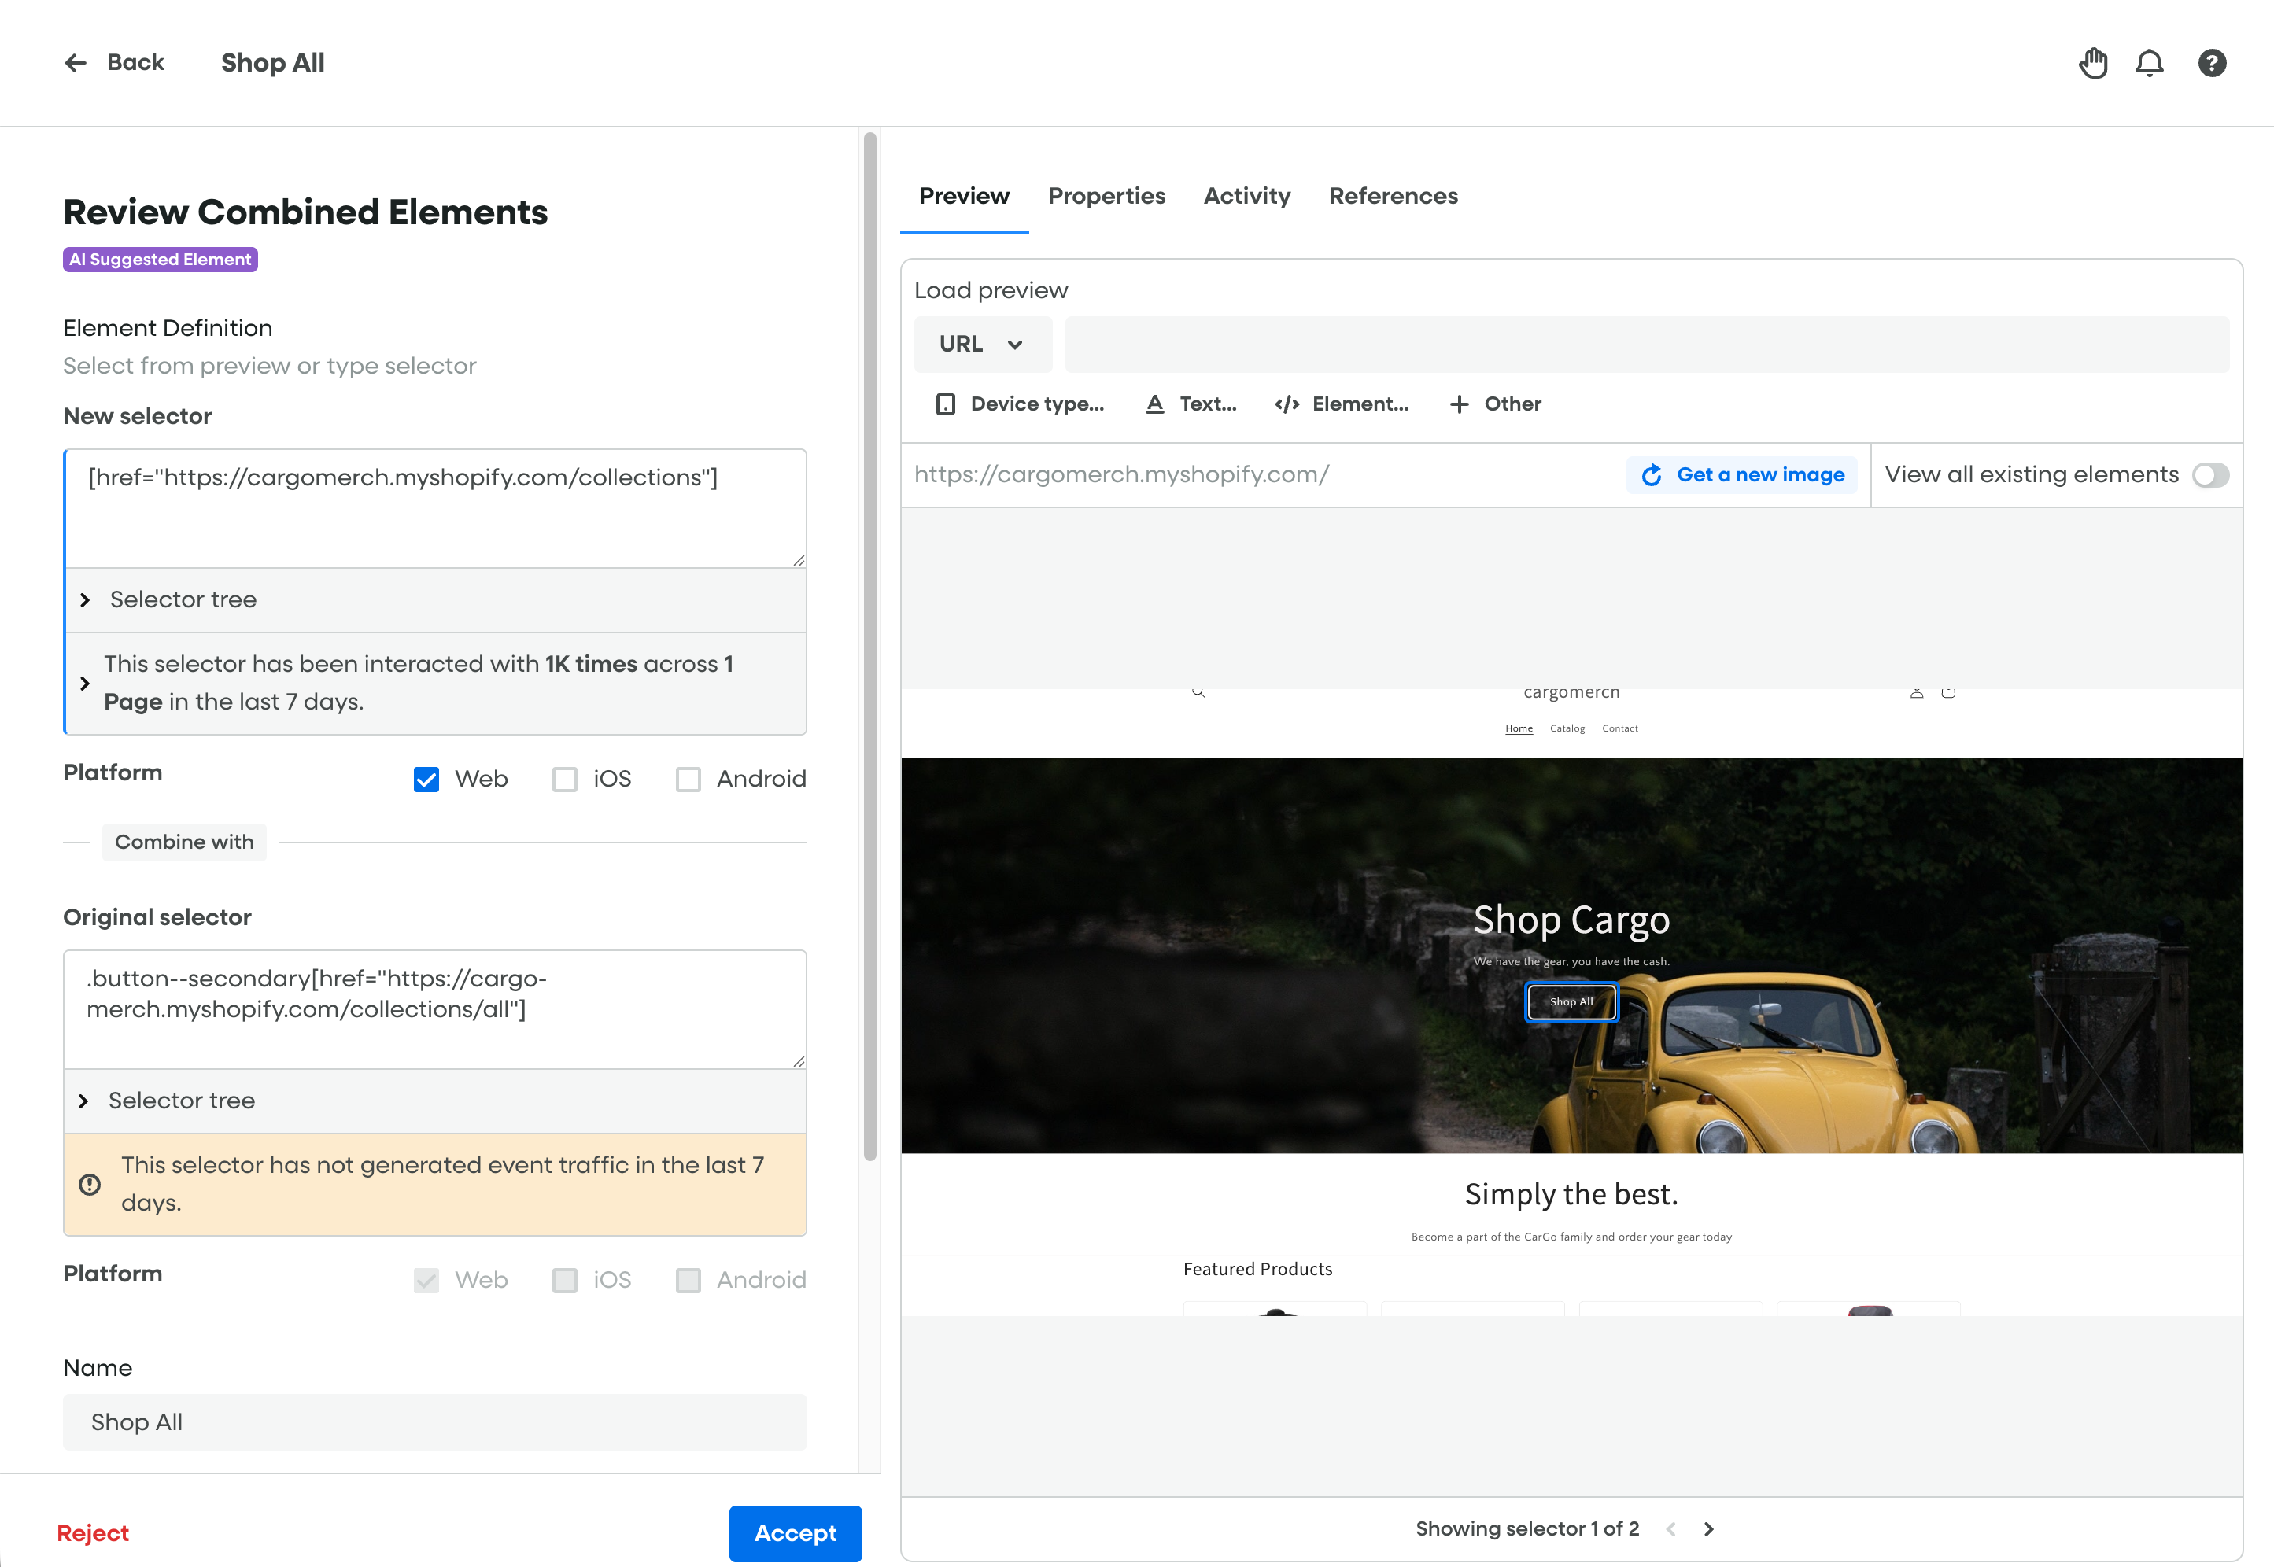This screenshot has width=2274, height=1567.
Task: Click the Name input field
Action: [x=435, y=1421]
